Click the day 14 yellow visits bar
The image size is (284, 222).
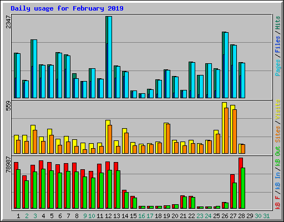(124, 141)
